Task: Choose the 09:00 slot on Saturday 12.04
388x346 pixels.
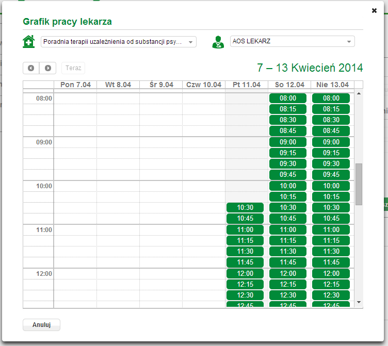Action: coord(288,142)
